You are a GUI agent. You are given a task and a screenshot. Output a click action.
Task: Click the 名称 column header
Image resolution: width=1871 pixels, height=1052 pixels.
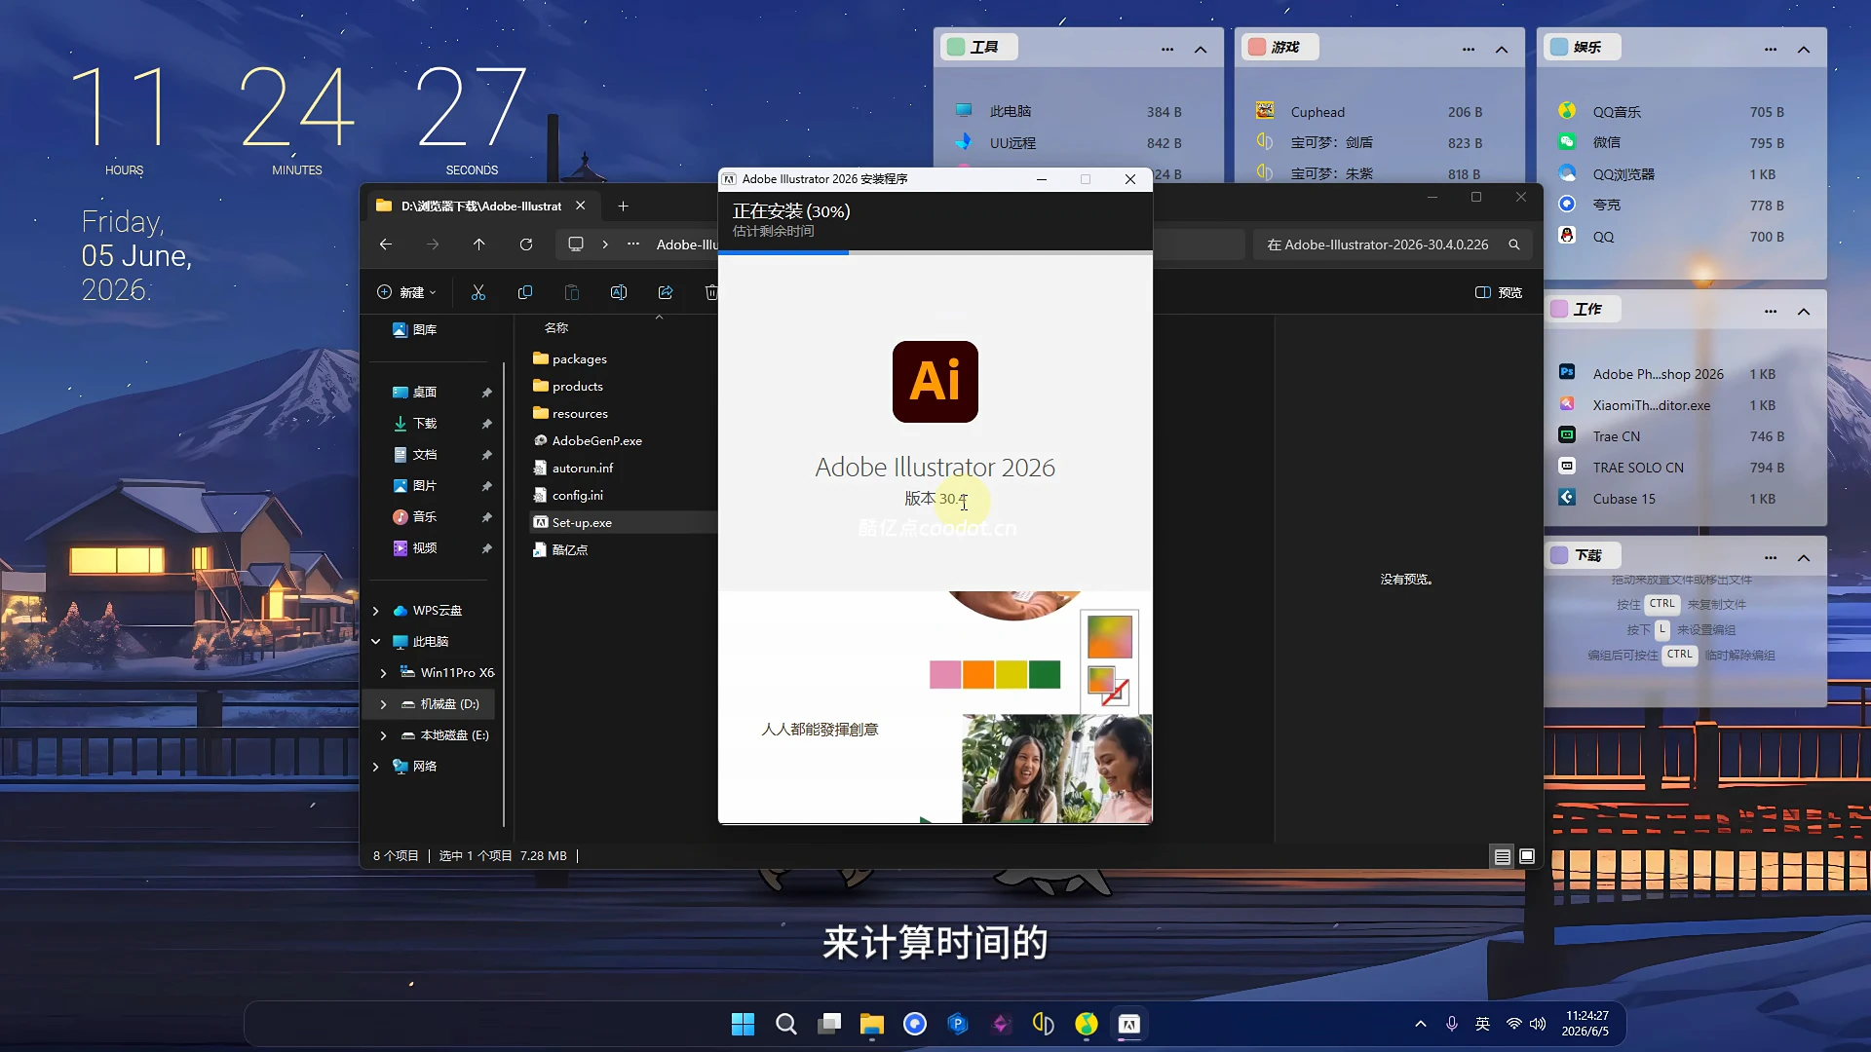[556, 328]
